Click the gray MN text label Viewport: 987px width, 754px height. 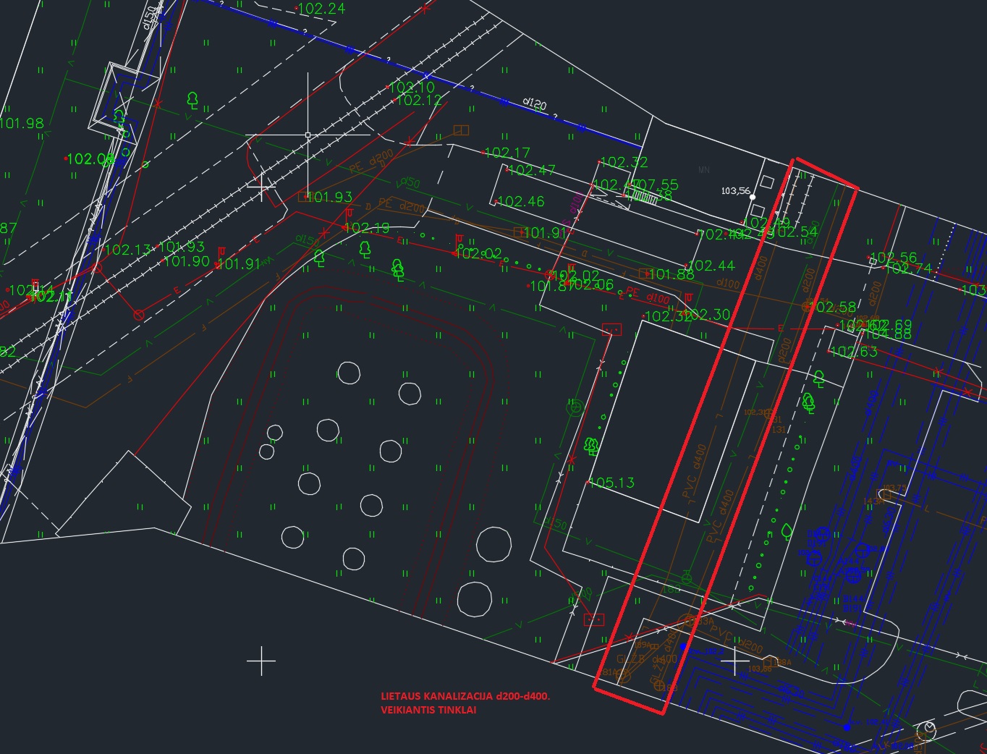tap(703, 170)
